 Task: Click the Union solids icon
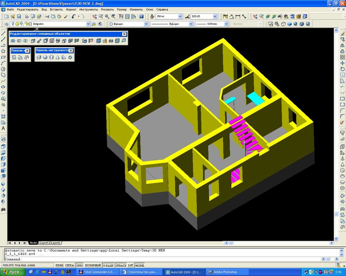13,41
